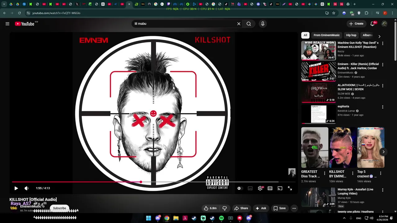Screen dimensions: 397x223
Task: Open the GREATEST Diss Track short
Action: click(314, 147)
